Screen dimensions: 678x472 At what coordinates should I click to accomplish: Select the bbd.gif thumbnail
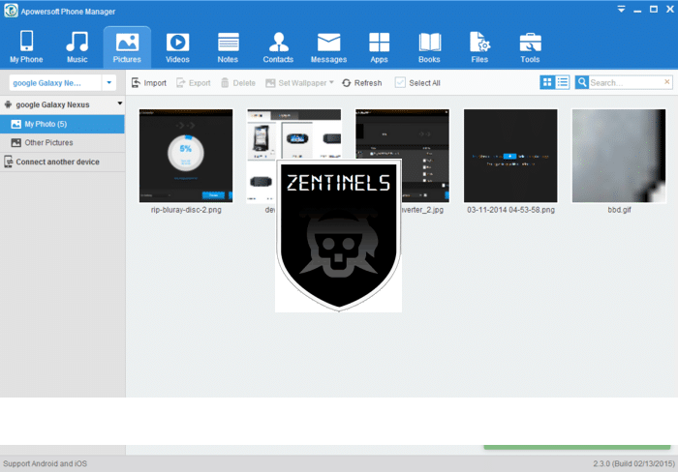[x=619, y=156]
